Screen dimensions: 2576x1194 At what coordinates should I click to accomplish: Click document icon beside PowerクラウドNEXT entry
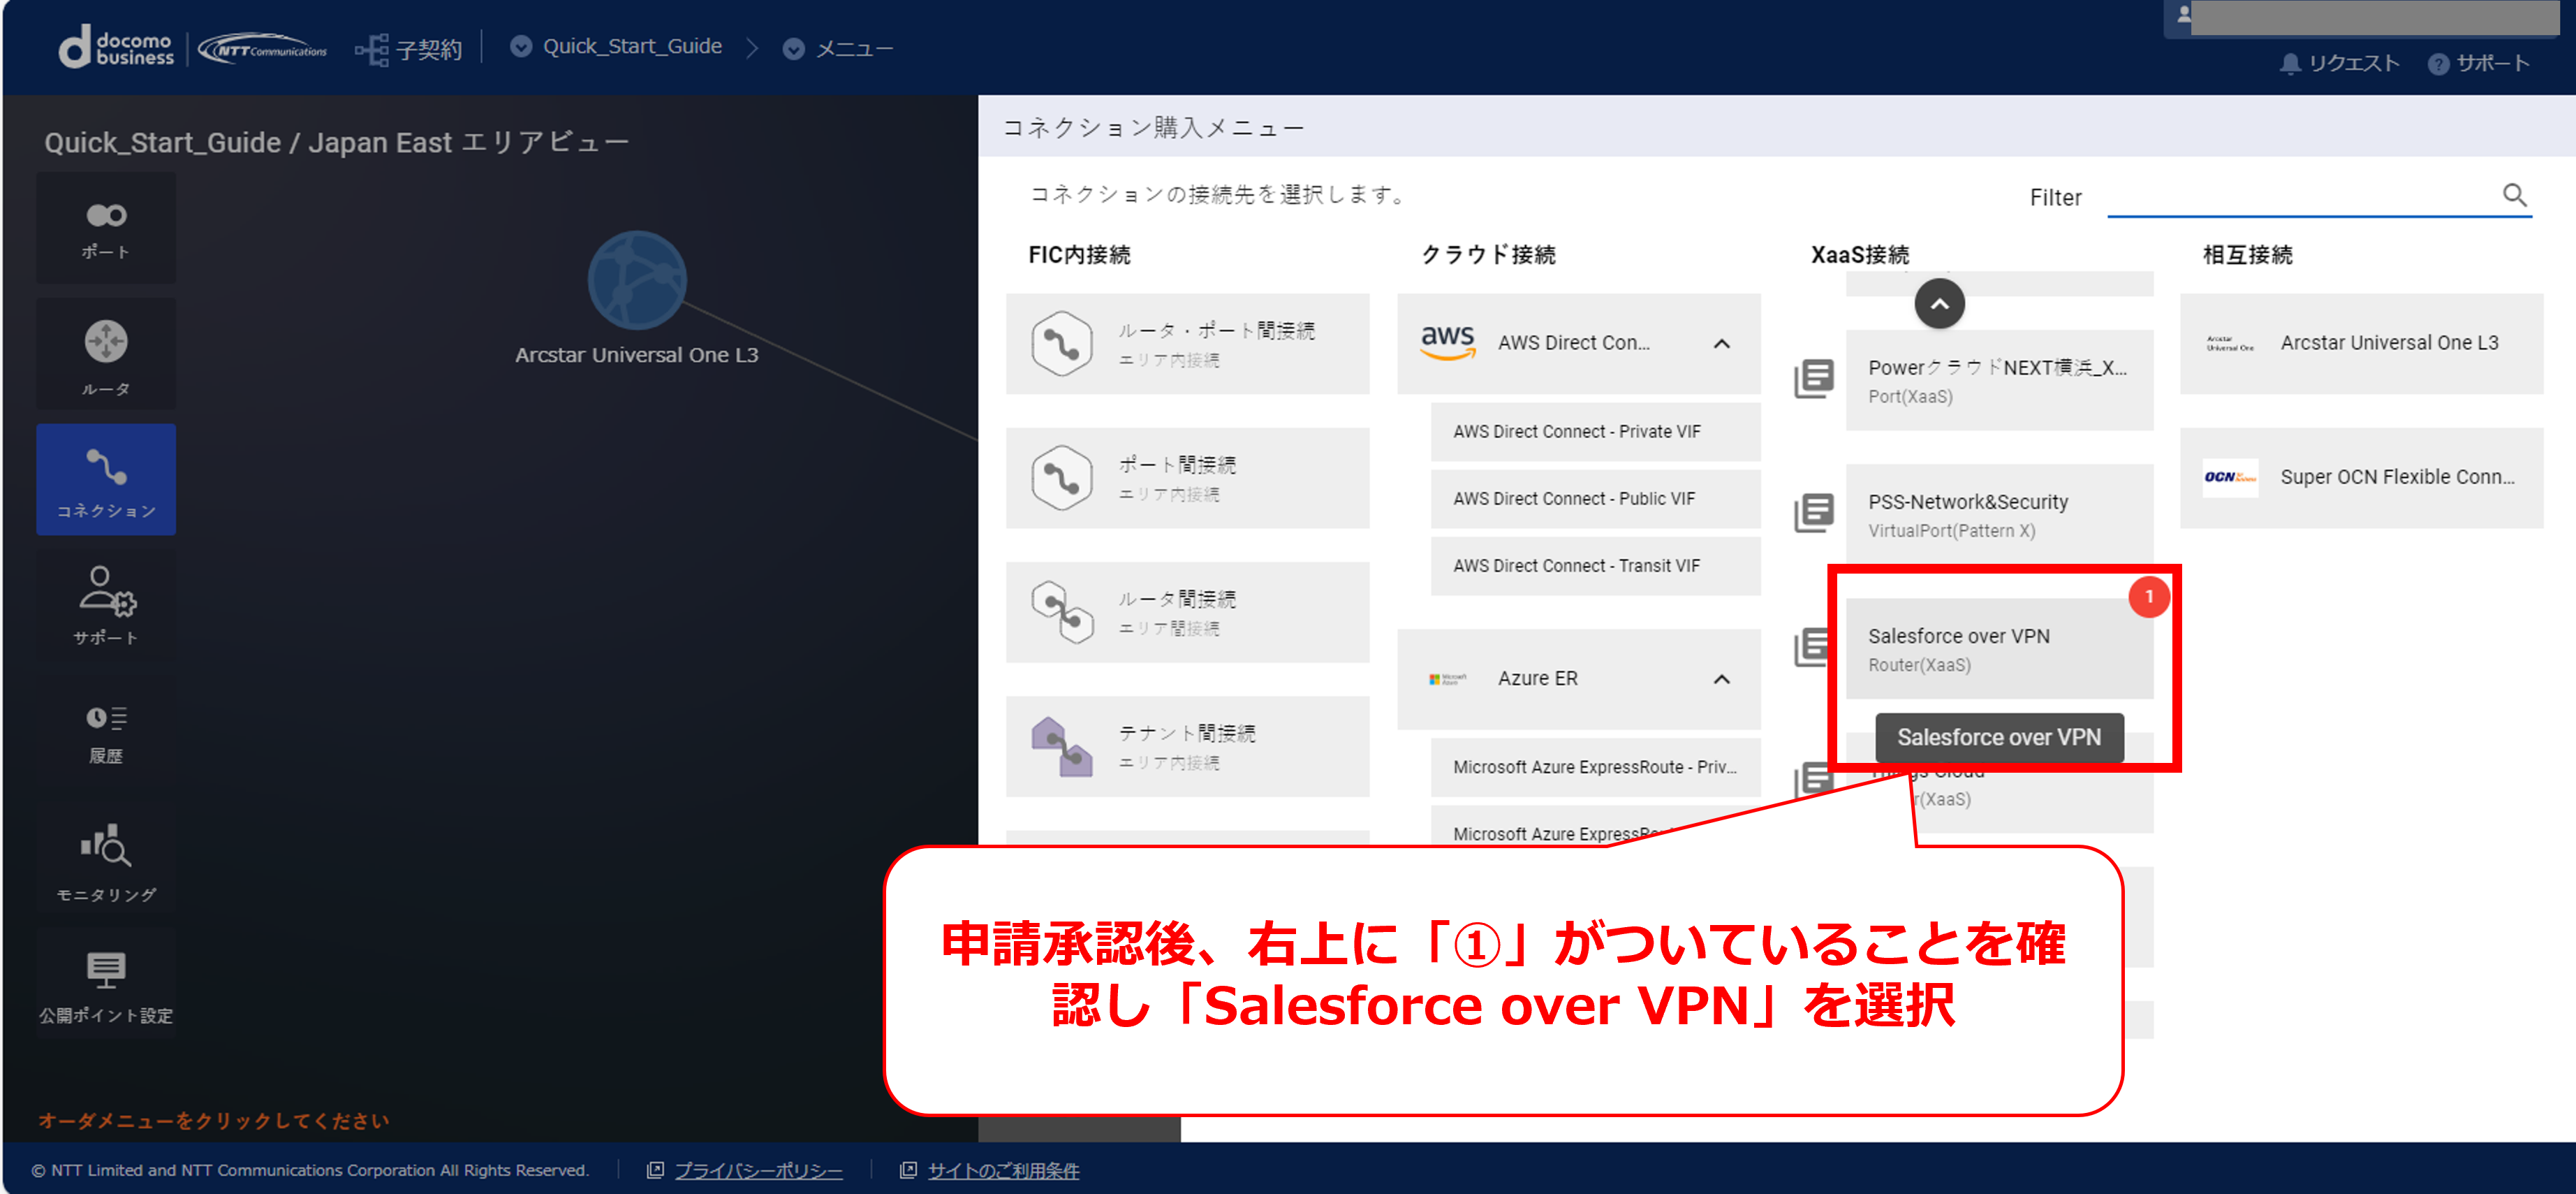pyautogui.click(x=1814, y=378)
